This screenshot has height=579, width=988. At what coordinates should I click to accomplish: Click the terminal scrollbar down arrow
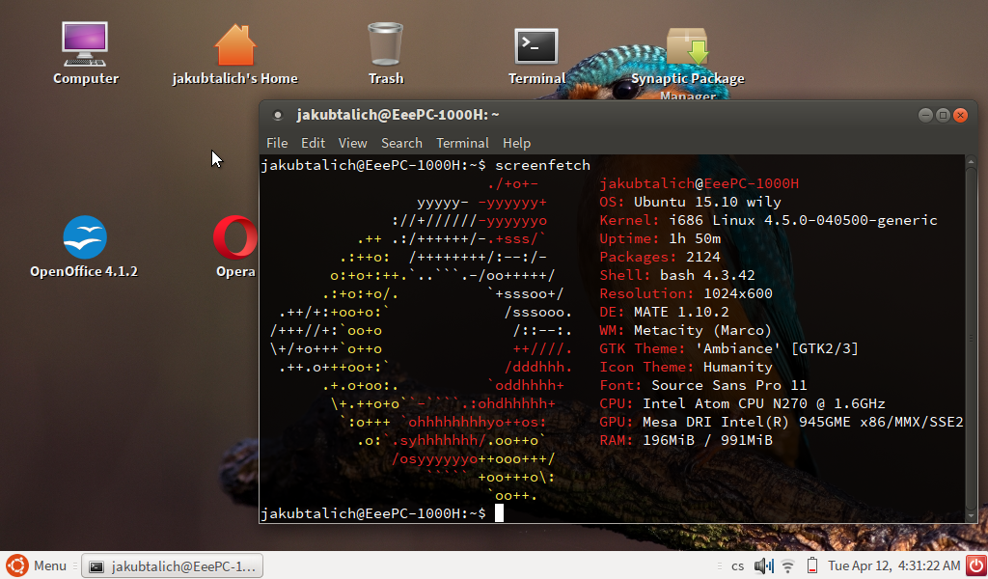(971, 515)
